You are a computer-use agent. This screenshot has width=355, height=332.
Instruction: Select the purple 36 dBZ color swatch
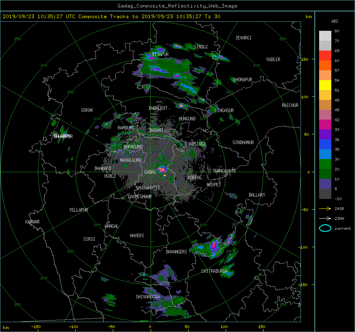coord(325,135)
